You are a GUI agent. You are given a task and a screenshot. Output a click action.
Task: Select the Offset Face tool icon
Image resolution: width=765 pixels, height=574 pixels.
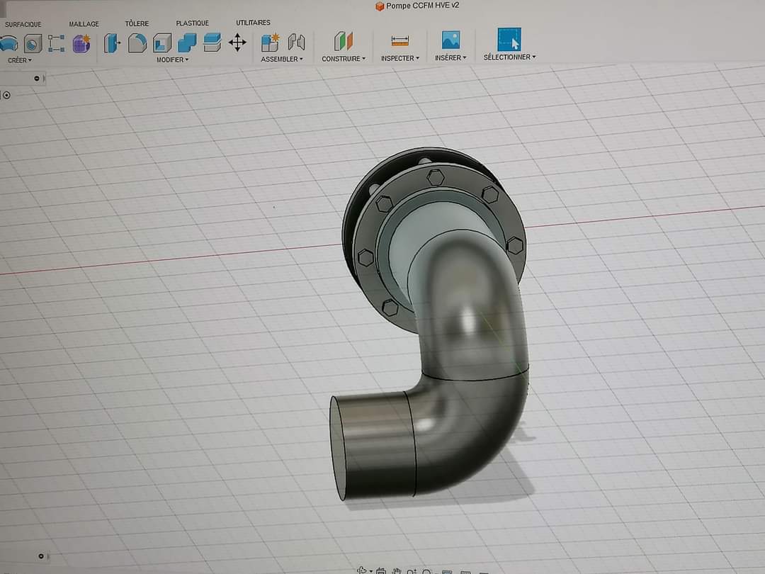click(212, 42)
